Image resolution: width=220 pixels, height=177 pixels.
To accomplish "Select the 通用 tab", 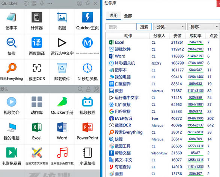I will (x=113, y=15).
